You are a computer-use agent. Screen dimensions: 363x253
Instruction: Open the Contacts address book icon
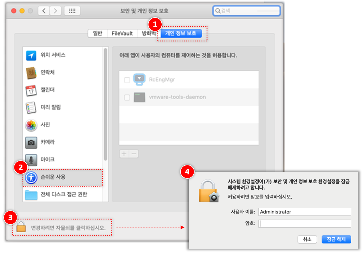[31, 72]
